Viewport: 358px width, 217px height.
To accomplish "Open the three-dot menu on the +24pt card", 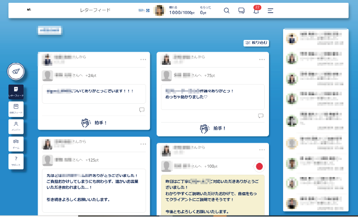I will 143,60.
